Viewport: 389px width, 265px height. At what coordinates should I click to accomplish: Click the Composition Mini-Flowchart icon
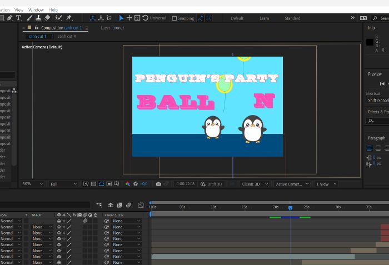tap(99, 205)
